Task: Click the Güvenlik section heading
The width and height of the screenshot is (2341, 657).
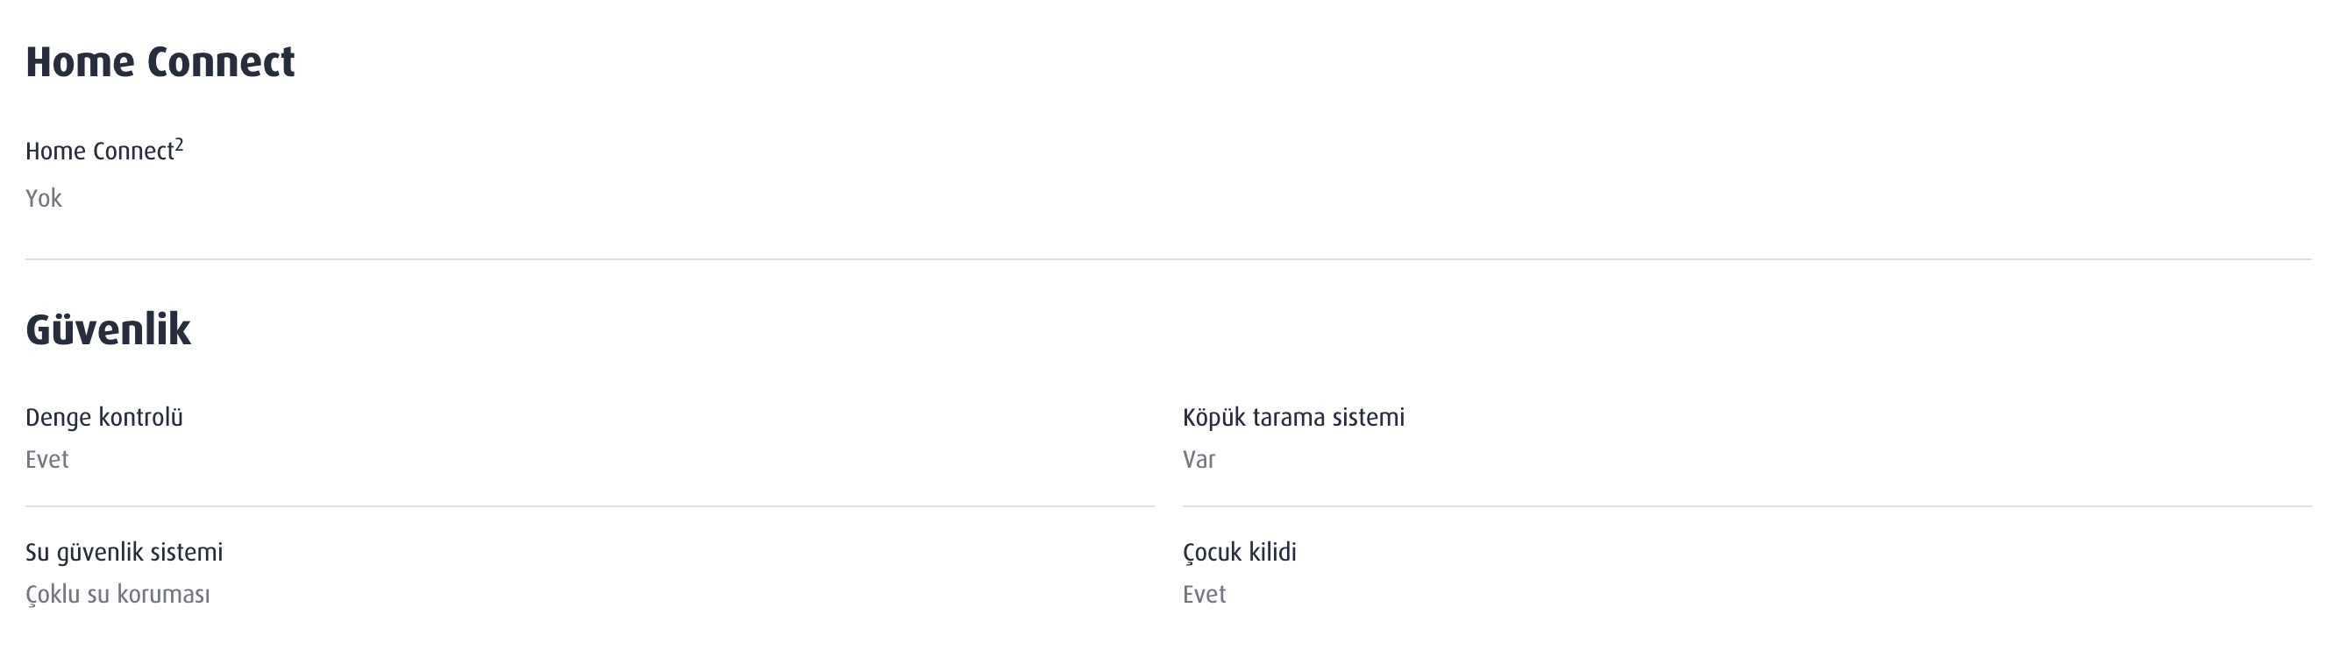Action: coord(108,329)
